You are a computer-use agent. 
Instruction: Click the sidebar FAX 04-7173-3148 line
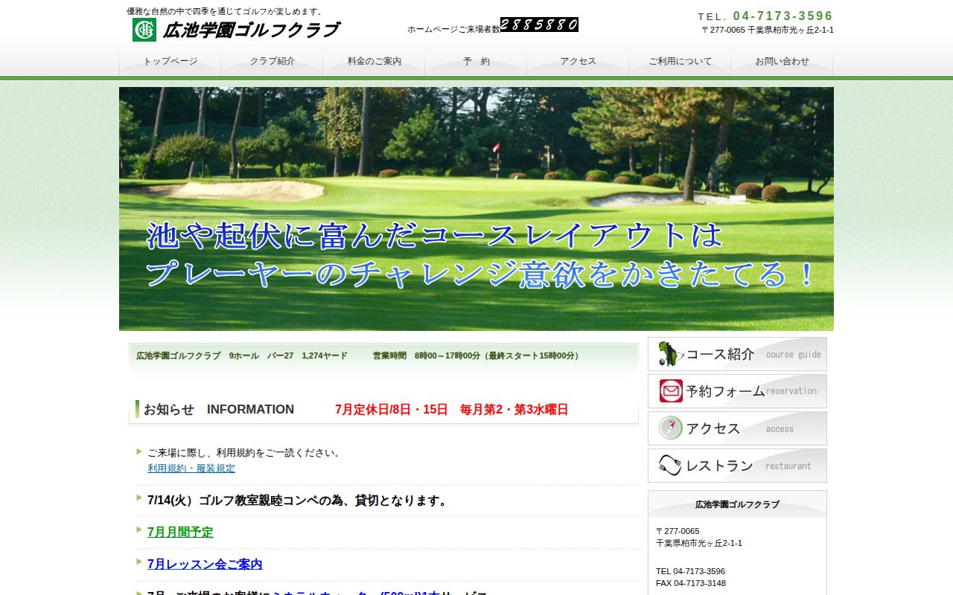pyautogui.click(x=690, y=583)
